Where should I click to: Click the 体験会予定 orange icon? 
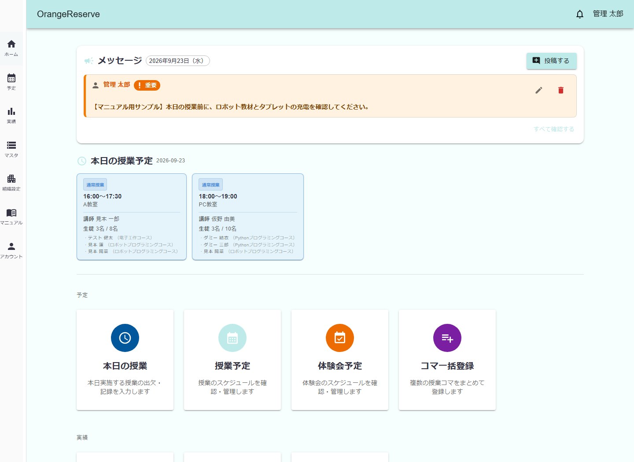coord(340,338)
